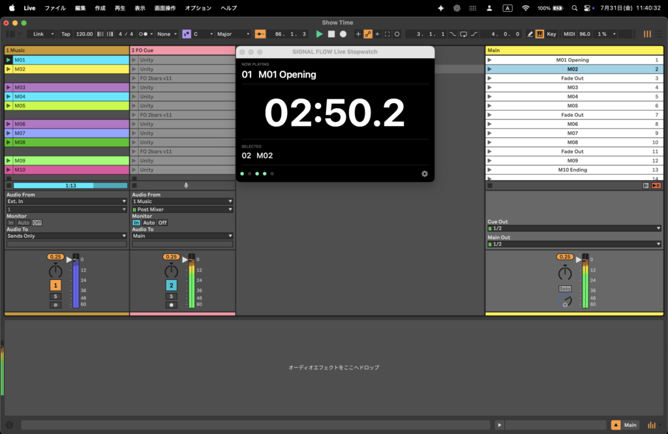
Task: Toggle the Back to Arrangement button in Main
Action: click(x=656, y=185)
